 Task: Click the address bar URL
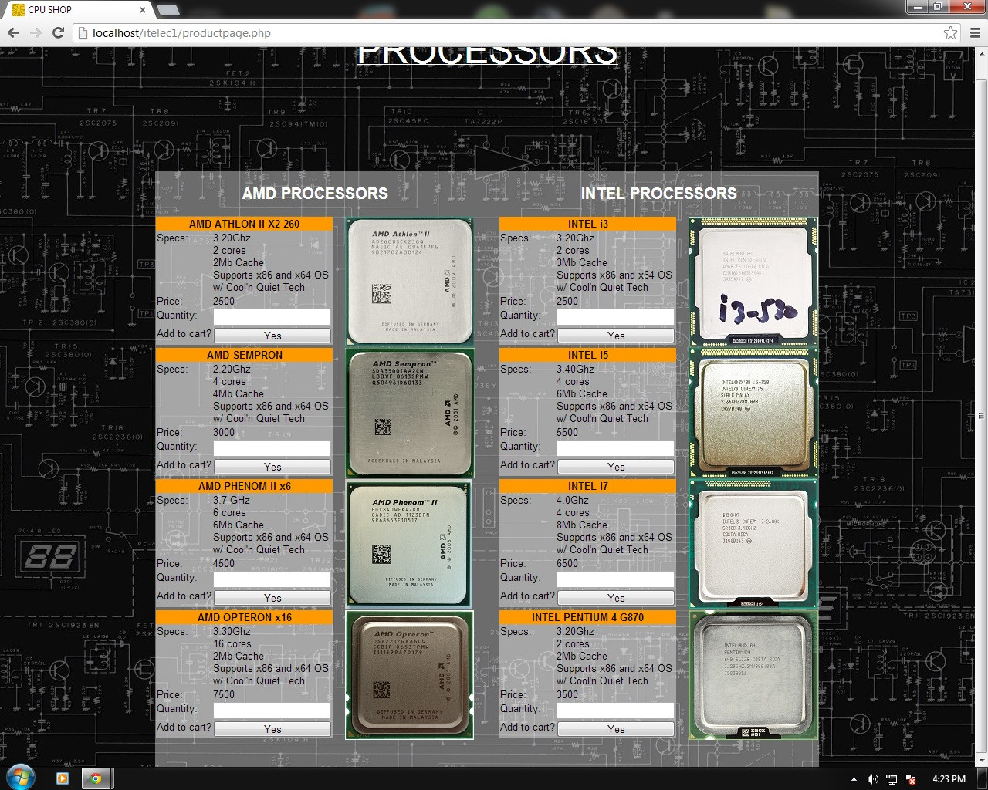181,33
